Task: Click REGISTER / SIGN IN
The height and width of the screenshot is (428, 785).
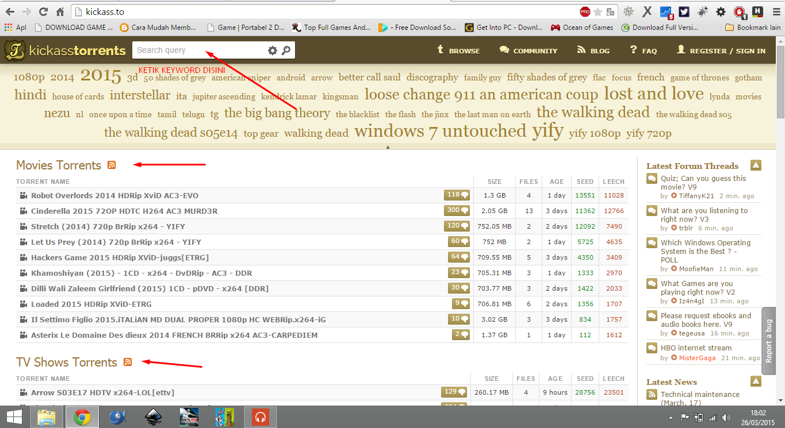Action: point(721,51)
